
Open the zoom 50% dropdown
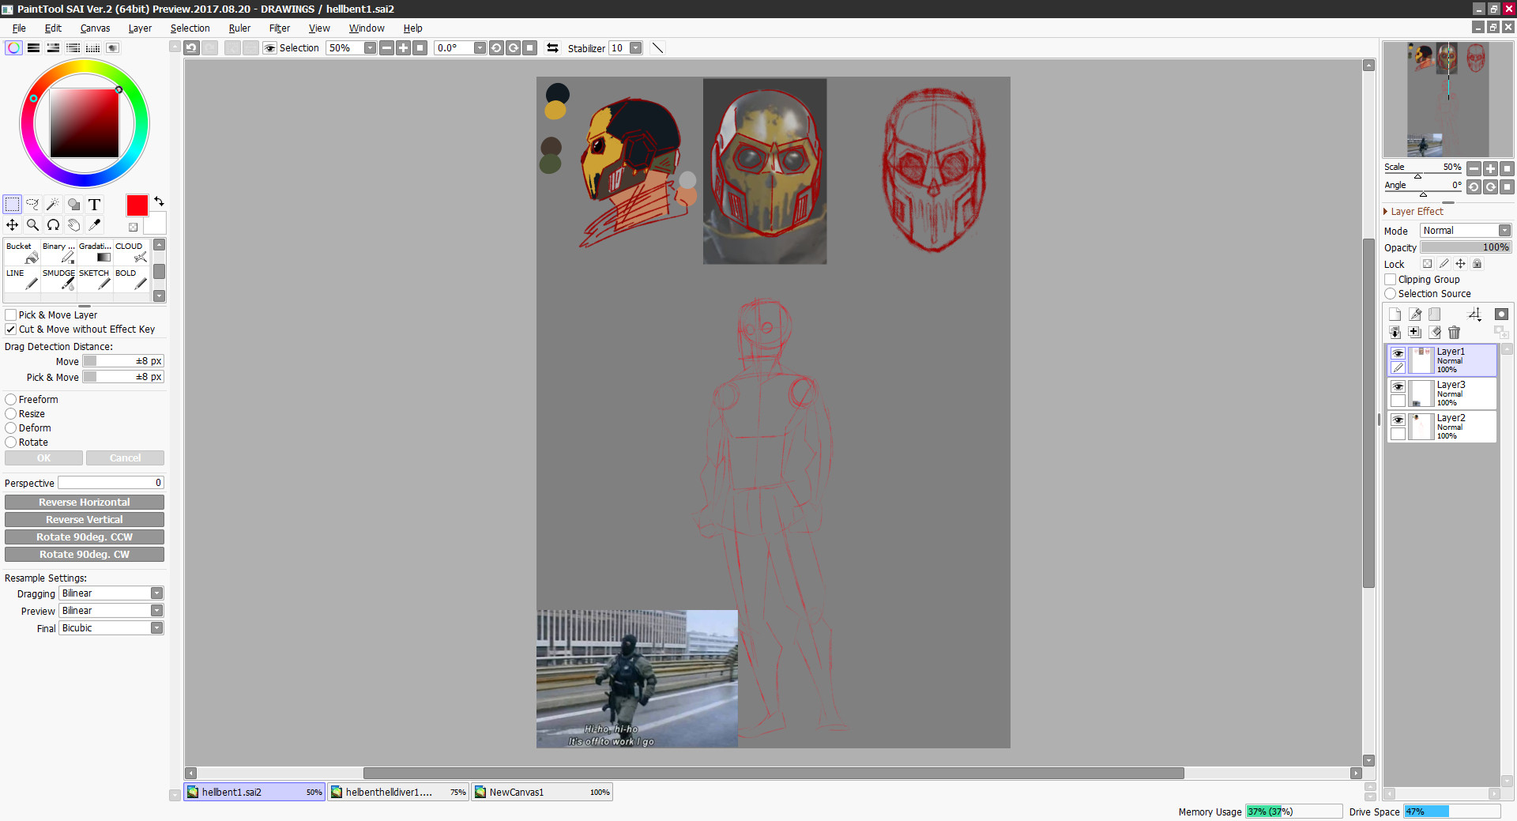click(370, 48)
